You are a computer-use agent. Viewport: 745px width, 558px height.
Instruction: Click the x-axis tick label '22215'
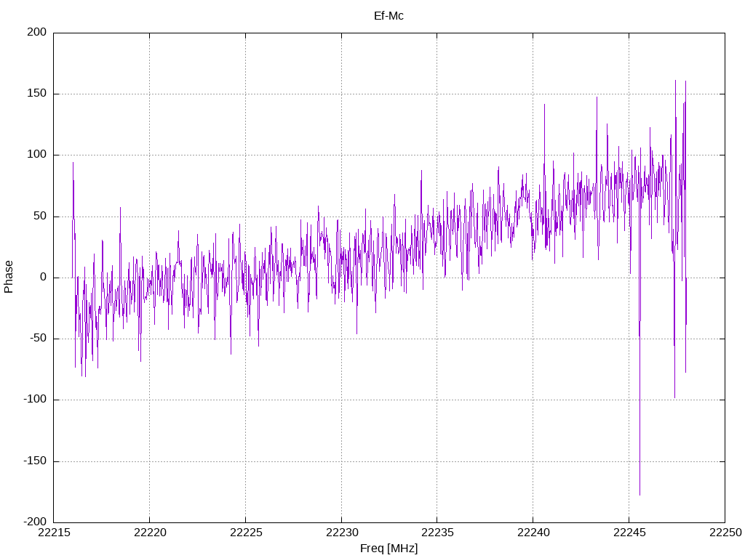tap(54, 533)
